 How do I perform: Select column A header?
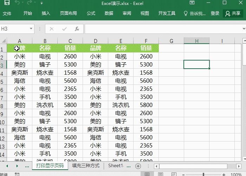tap(19, 41)
